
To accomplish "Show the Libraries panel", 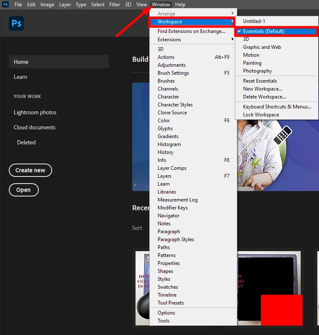I will (x=193, y=191).
